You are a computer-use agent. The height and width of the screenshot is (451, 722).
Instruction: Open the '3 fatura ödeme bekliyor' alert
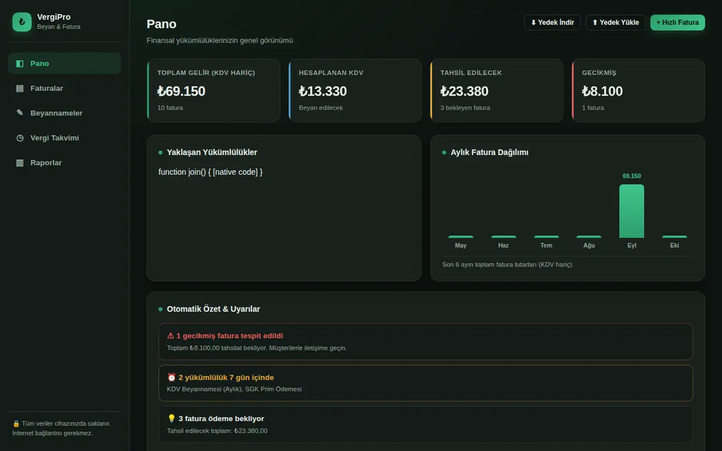(x=425, y=425)
